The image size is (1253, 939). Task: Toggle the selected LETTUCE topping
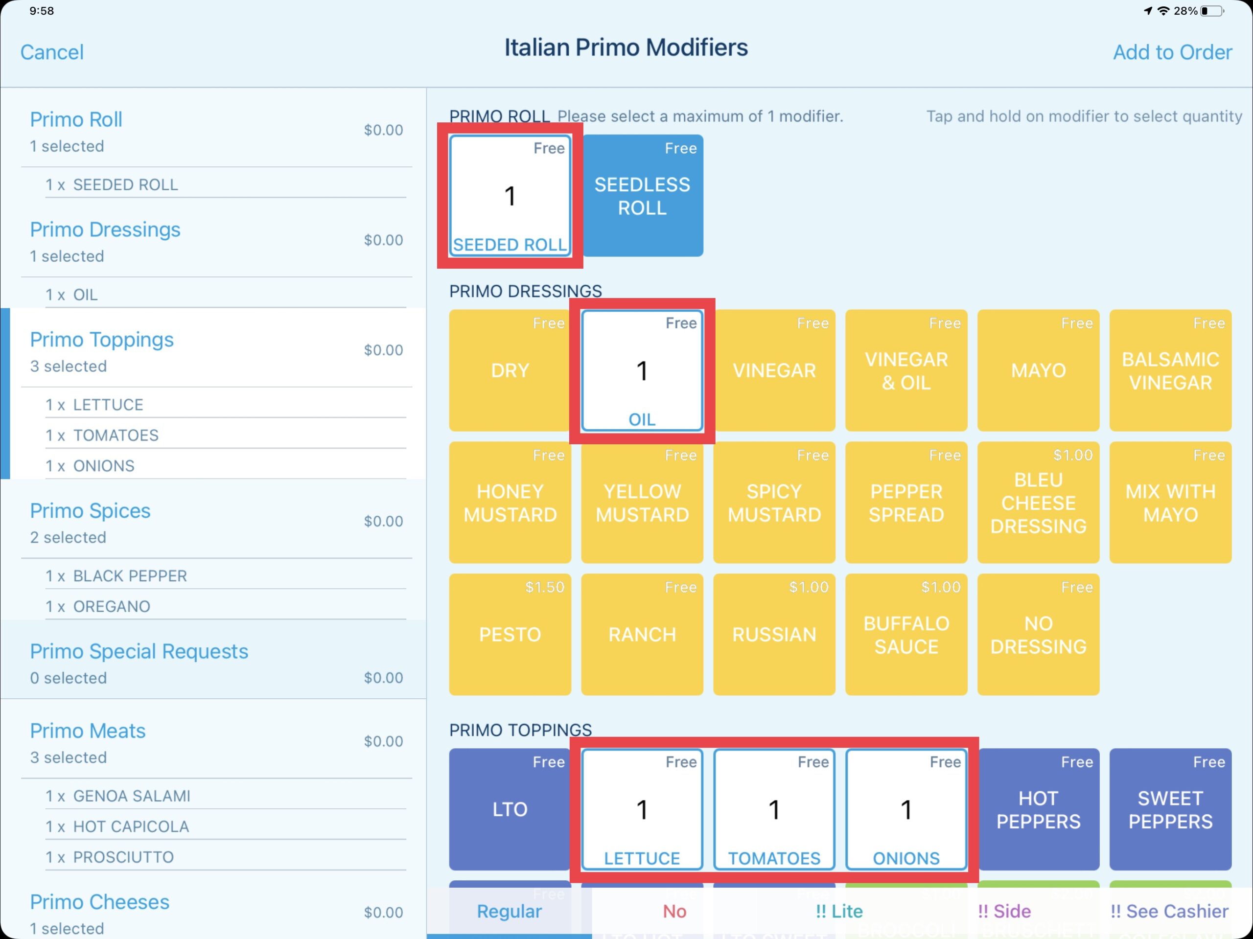[x=642, y=809]
